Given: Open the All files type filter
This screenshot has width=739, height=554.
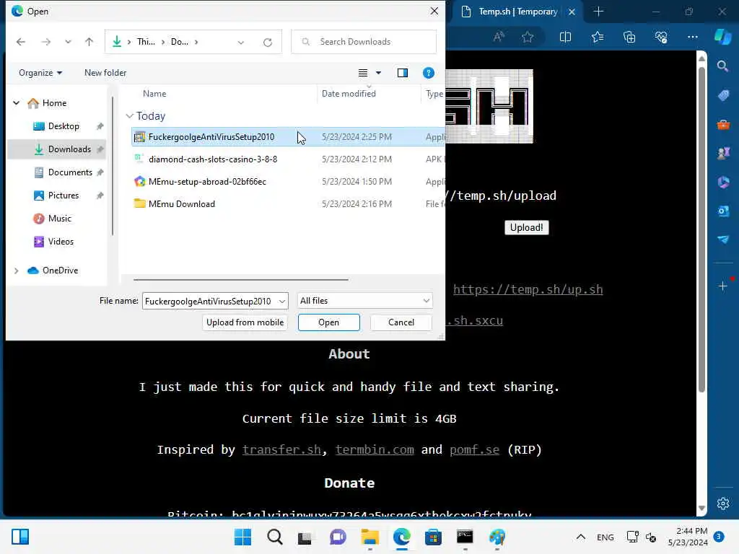Looking at the screenshot, I should [364, 301].
